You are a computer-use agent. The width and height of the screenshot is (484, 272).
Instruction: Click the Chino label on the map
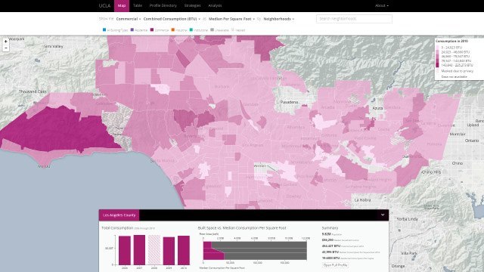click(458, 163)
